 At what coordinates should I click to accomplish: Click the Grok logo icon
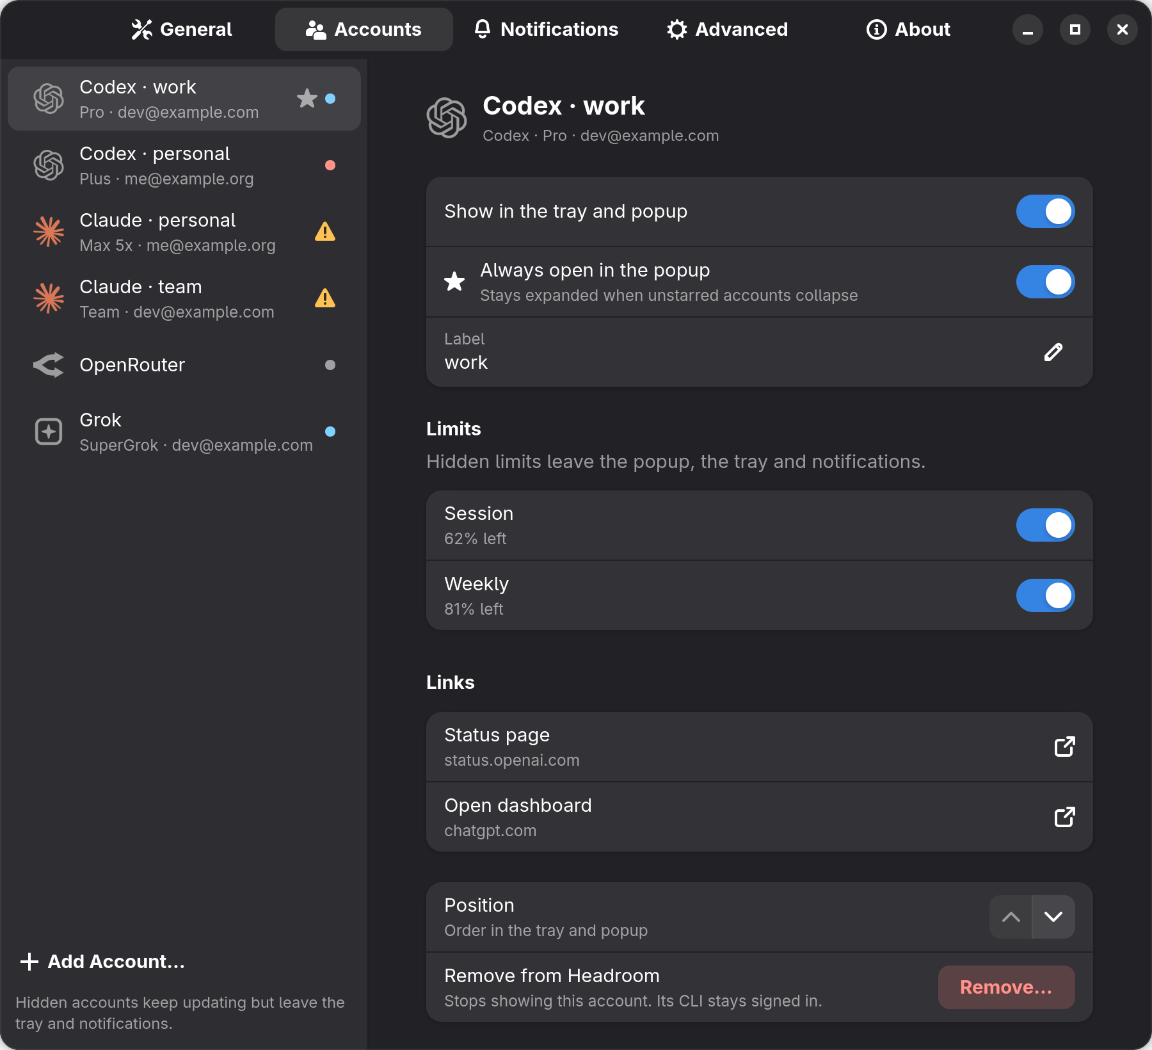pos(49,432)
